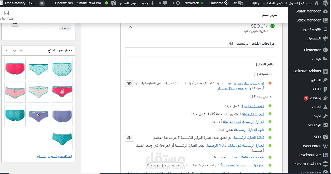Open the علبة الوارد inbox icon
The height and width of the screenshot is (174, 331).
7,13
